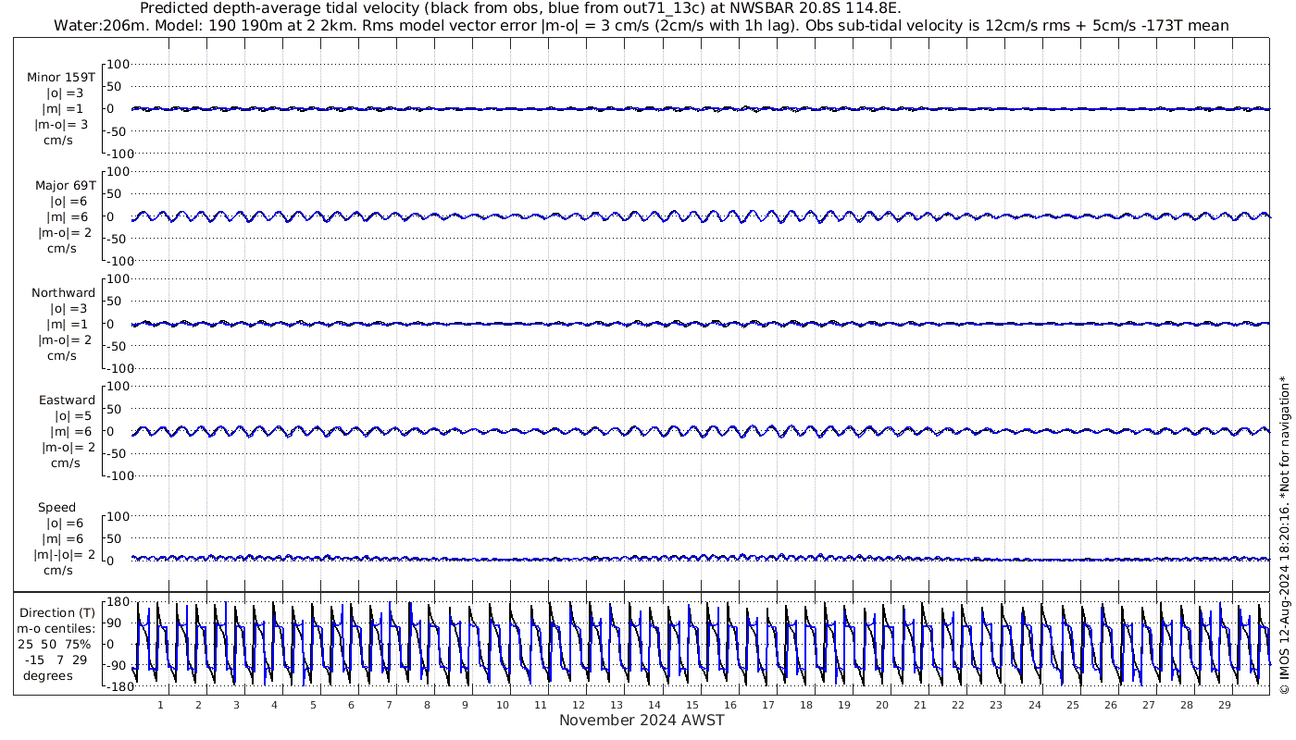Click day '1' on the date axis
1296x740 pixels.
tap(160, 705)
